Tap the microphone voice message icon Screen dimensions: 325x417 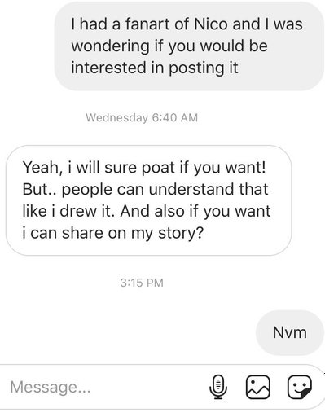pyautogui.click(x=218, y=387)
